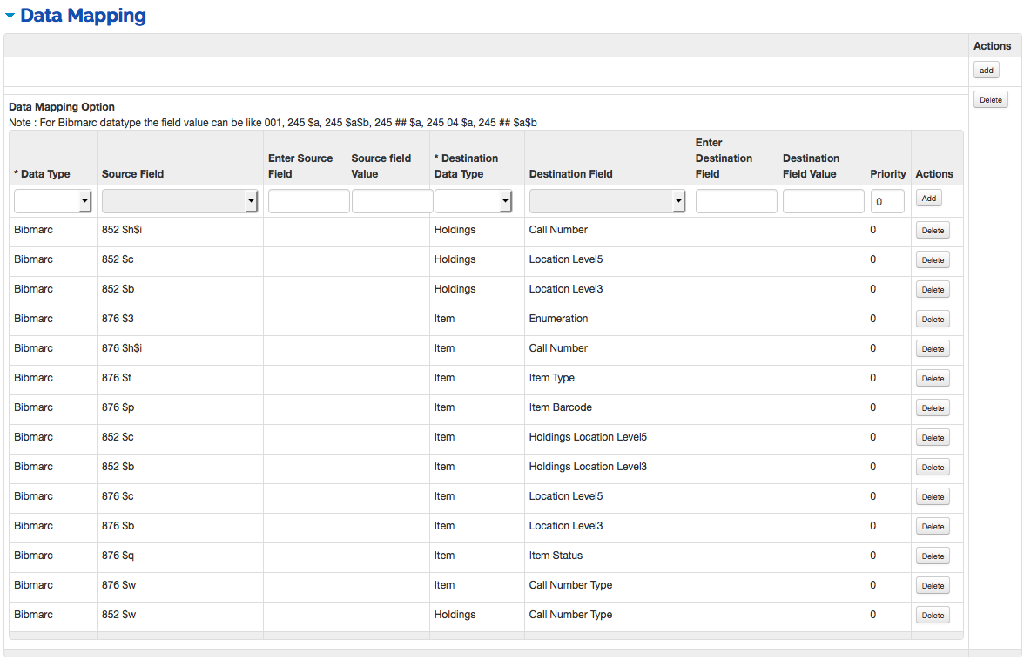
Task: Click the Destination Field Value input
Action: coord(823,201)
